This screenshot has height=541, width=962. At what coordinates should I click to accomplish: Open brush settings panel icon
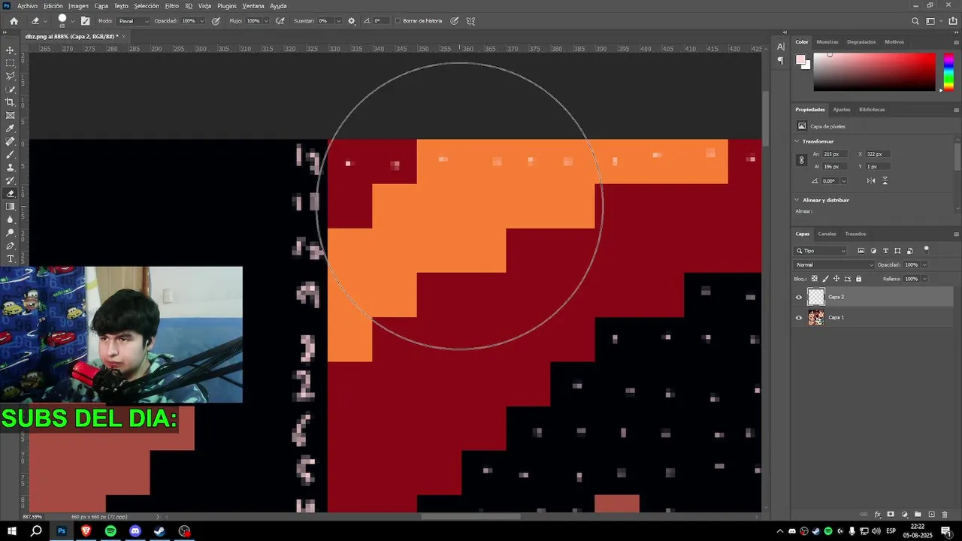tap(85, 21)
